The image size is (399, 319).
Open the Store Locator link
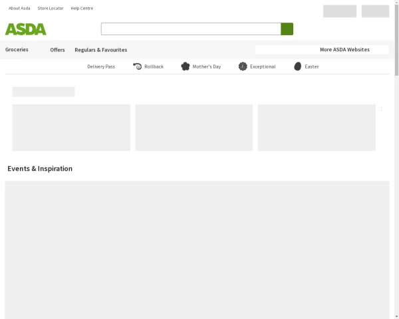51,8
